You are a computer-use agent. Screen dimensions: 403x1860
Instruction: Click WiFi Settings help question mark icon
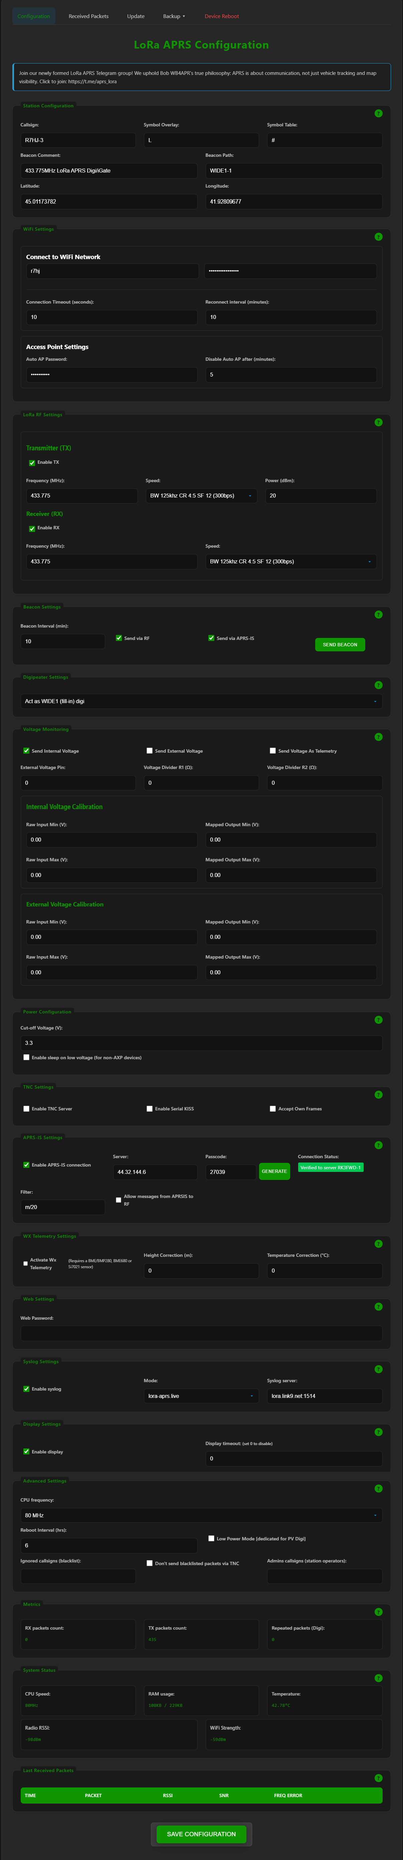(379, 237)
